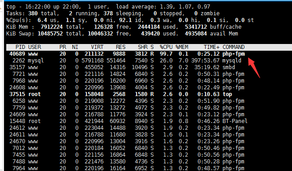This screenshot has width=292, height=171.
Task: Click PID 7968 in the list
Action: click(19, 81)
